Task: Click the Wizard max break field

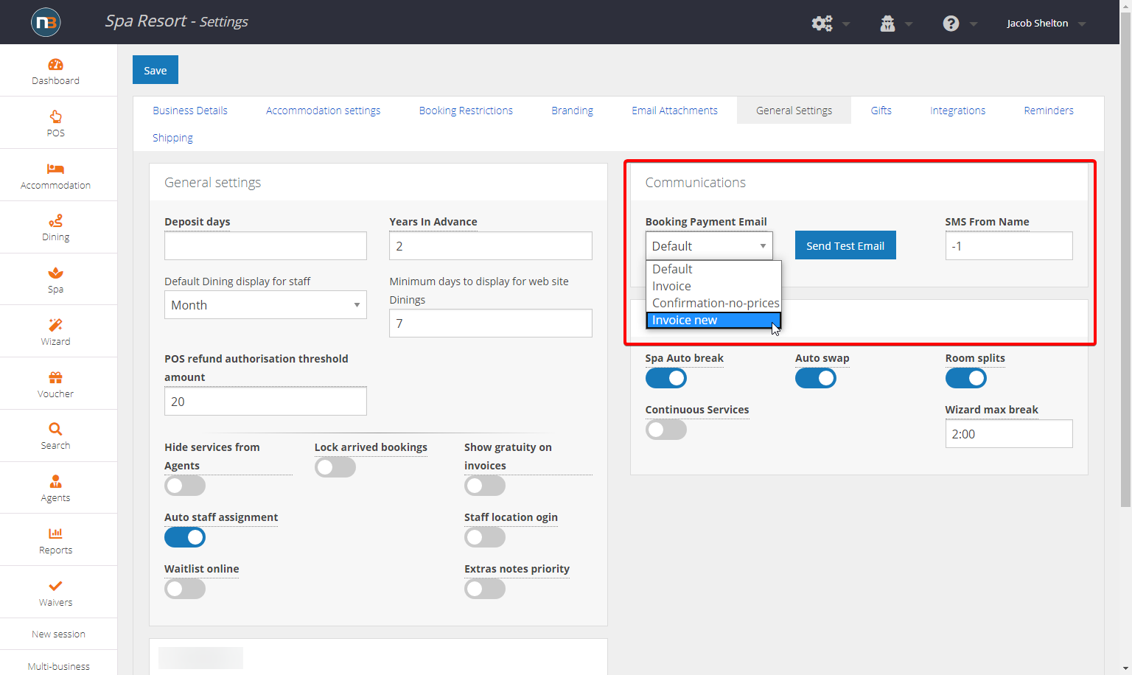Action: point(1009,434)
